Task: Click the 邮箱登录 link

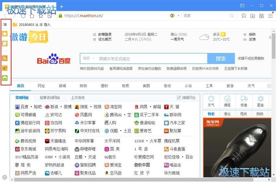Action: pos(105,34)
